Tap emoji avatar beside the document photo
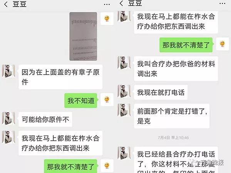 point(107,18)
